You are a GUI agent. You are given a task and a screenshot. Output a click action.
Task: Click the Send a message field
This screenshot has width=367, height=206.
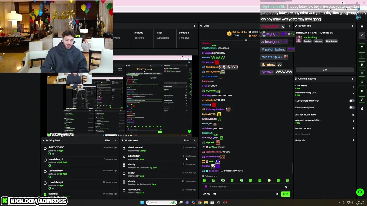[246, 187]
